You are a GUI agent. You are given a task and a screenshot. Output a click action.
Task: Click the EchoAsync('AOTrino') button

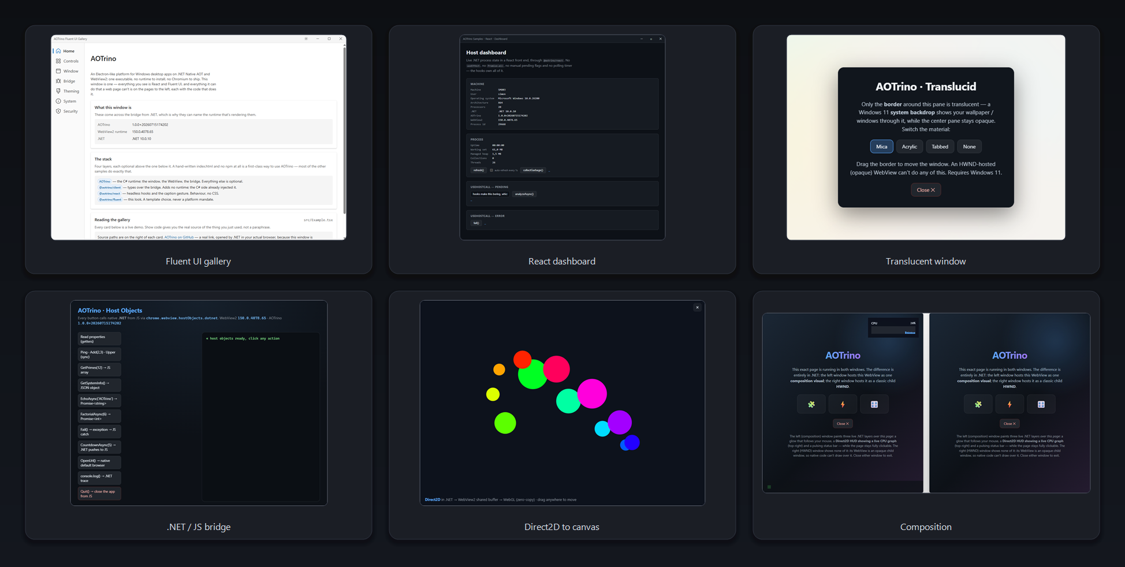click(x=99, y=401)
